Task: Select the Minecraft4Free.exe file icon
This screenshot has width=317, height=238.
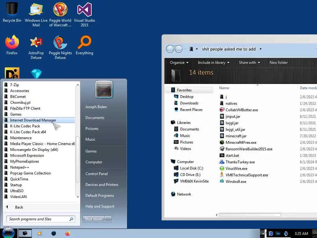Action: click(x=222, y=143)
